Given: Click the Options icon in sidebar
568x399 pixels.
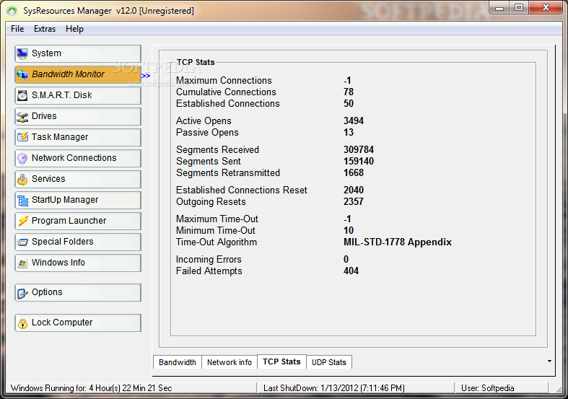Looking at the screenshot, I should [x=22, y=292].
